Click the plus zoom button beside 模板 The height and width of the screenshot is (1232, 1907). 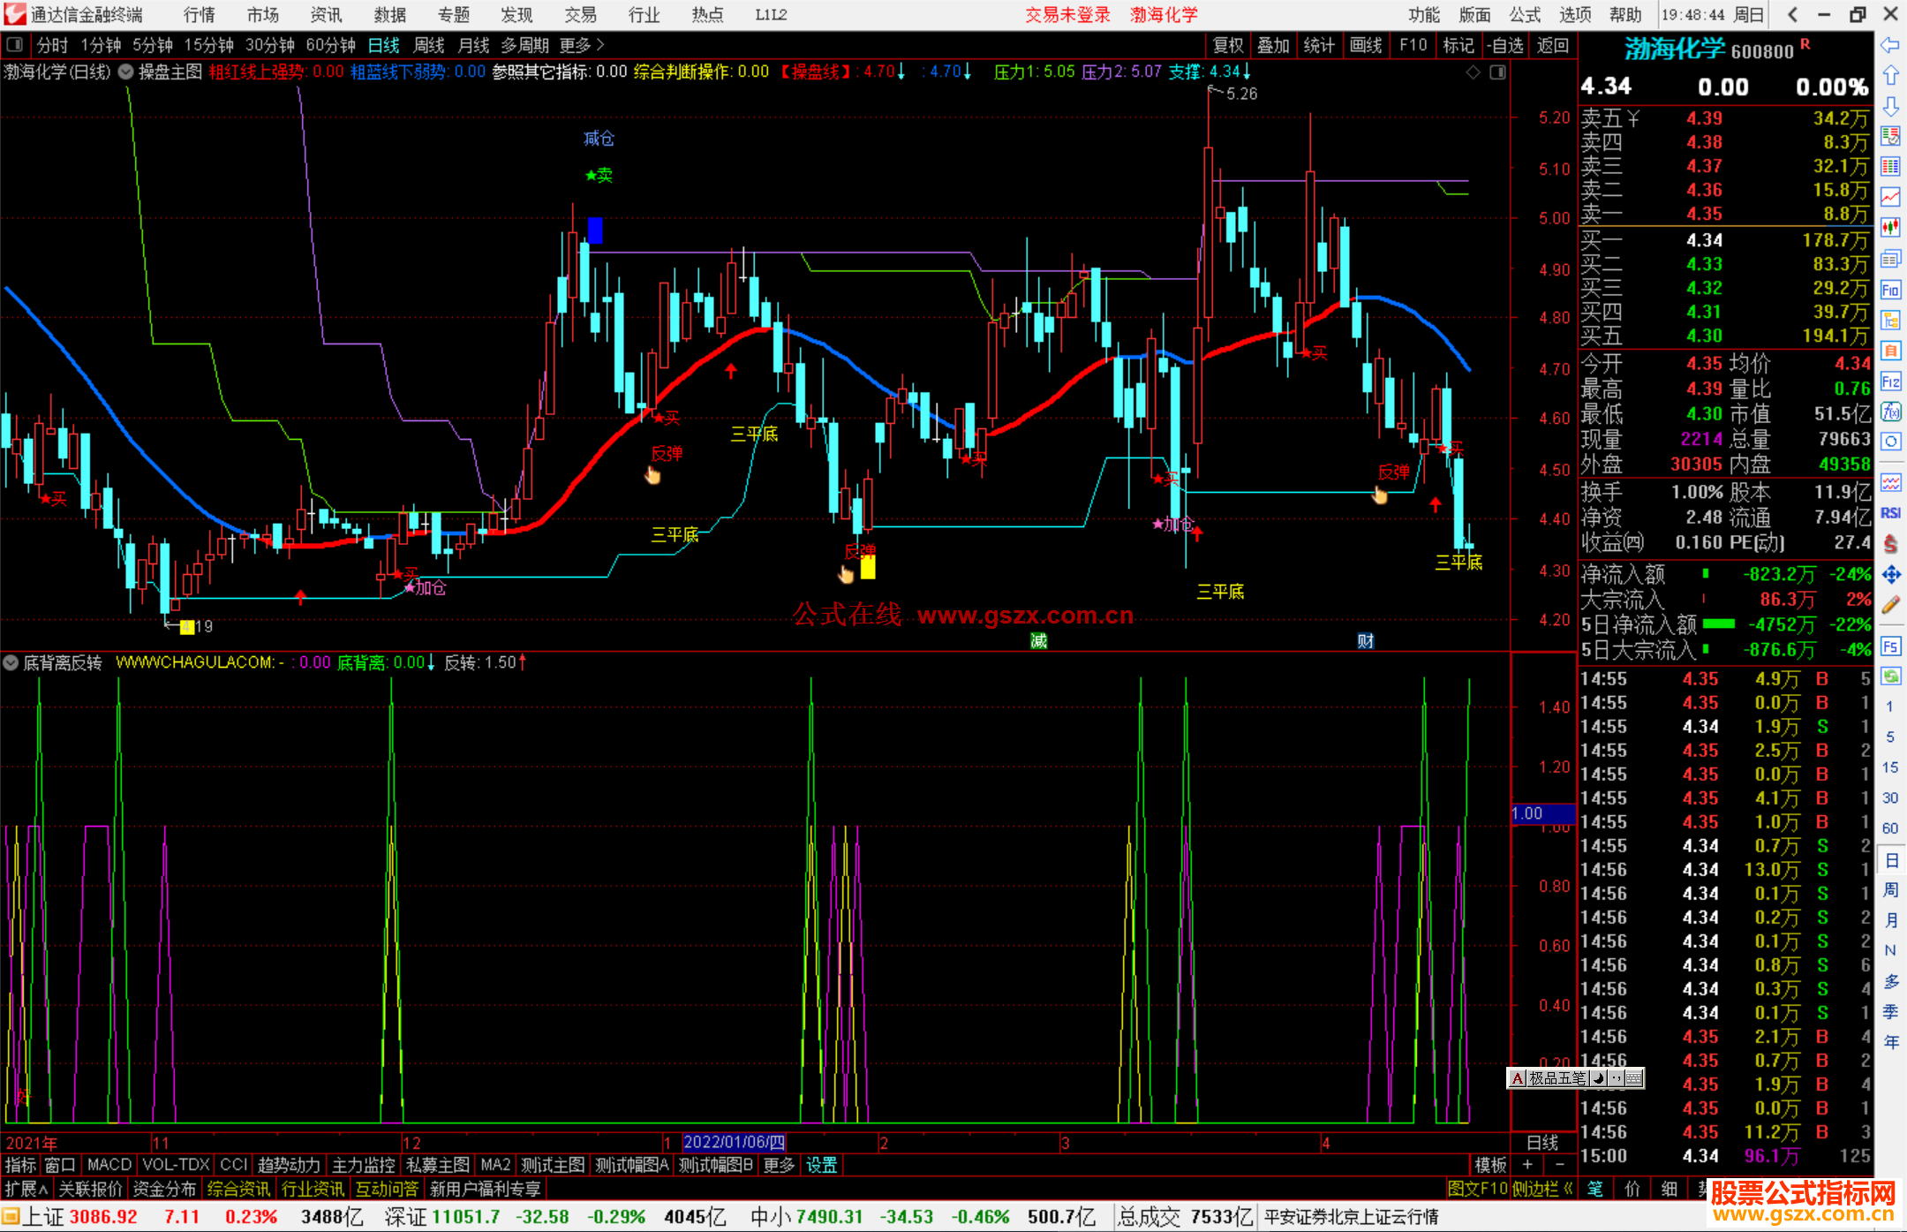coord(1527,1165)
